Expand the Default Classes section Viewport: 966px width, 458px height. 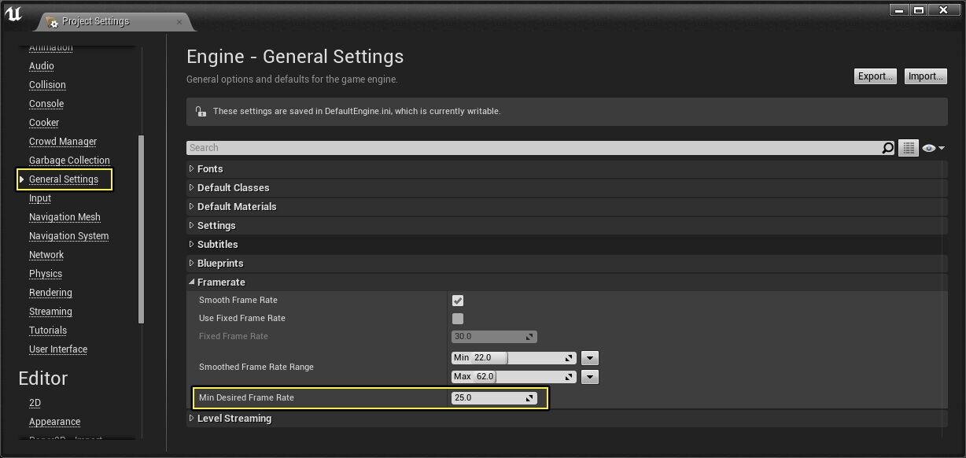tap(192, 188)
